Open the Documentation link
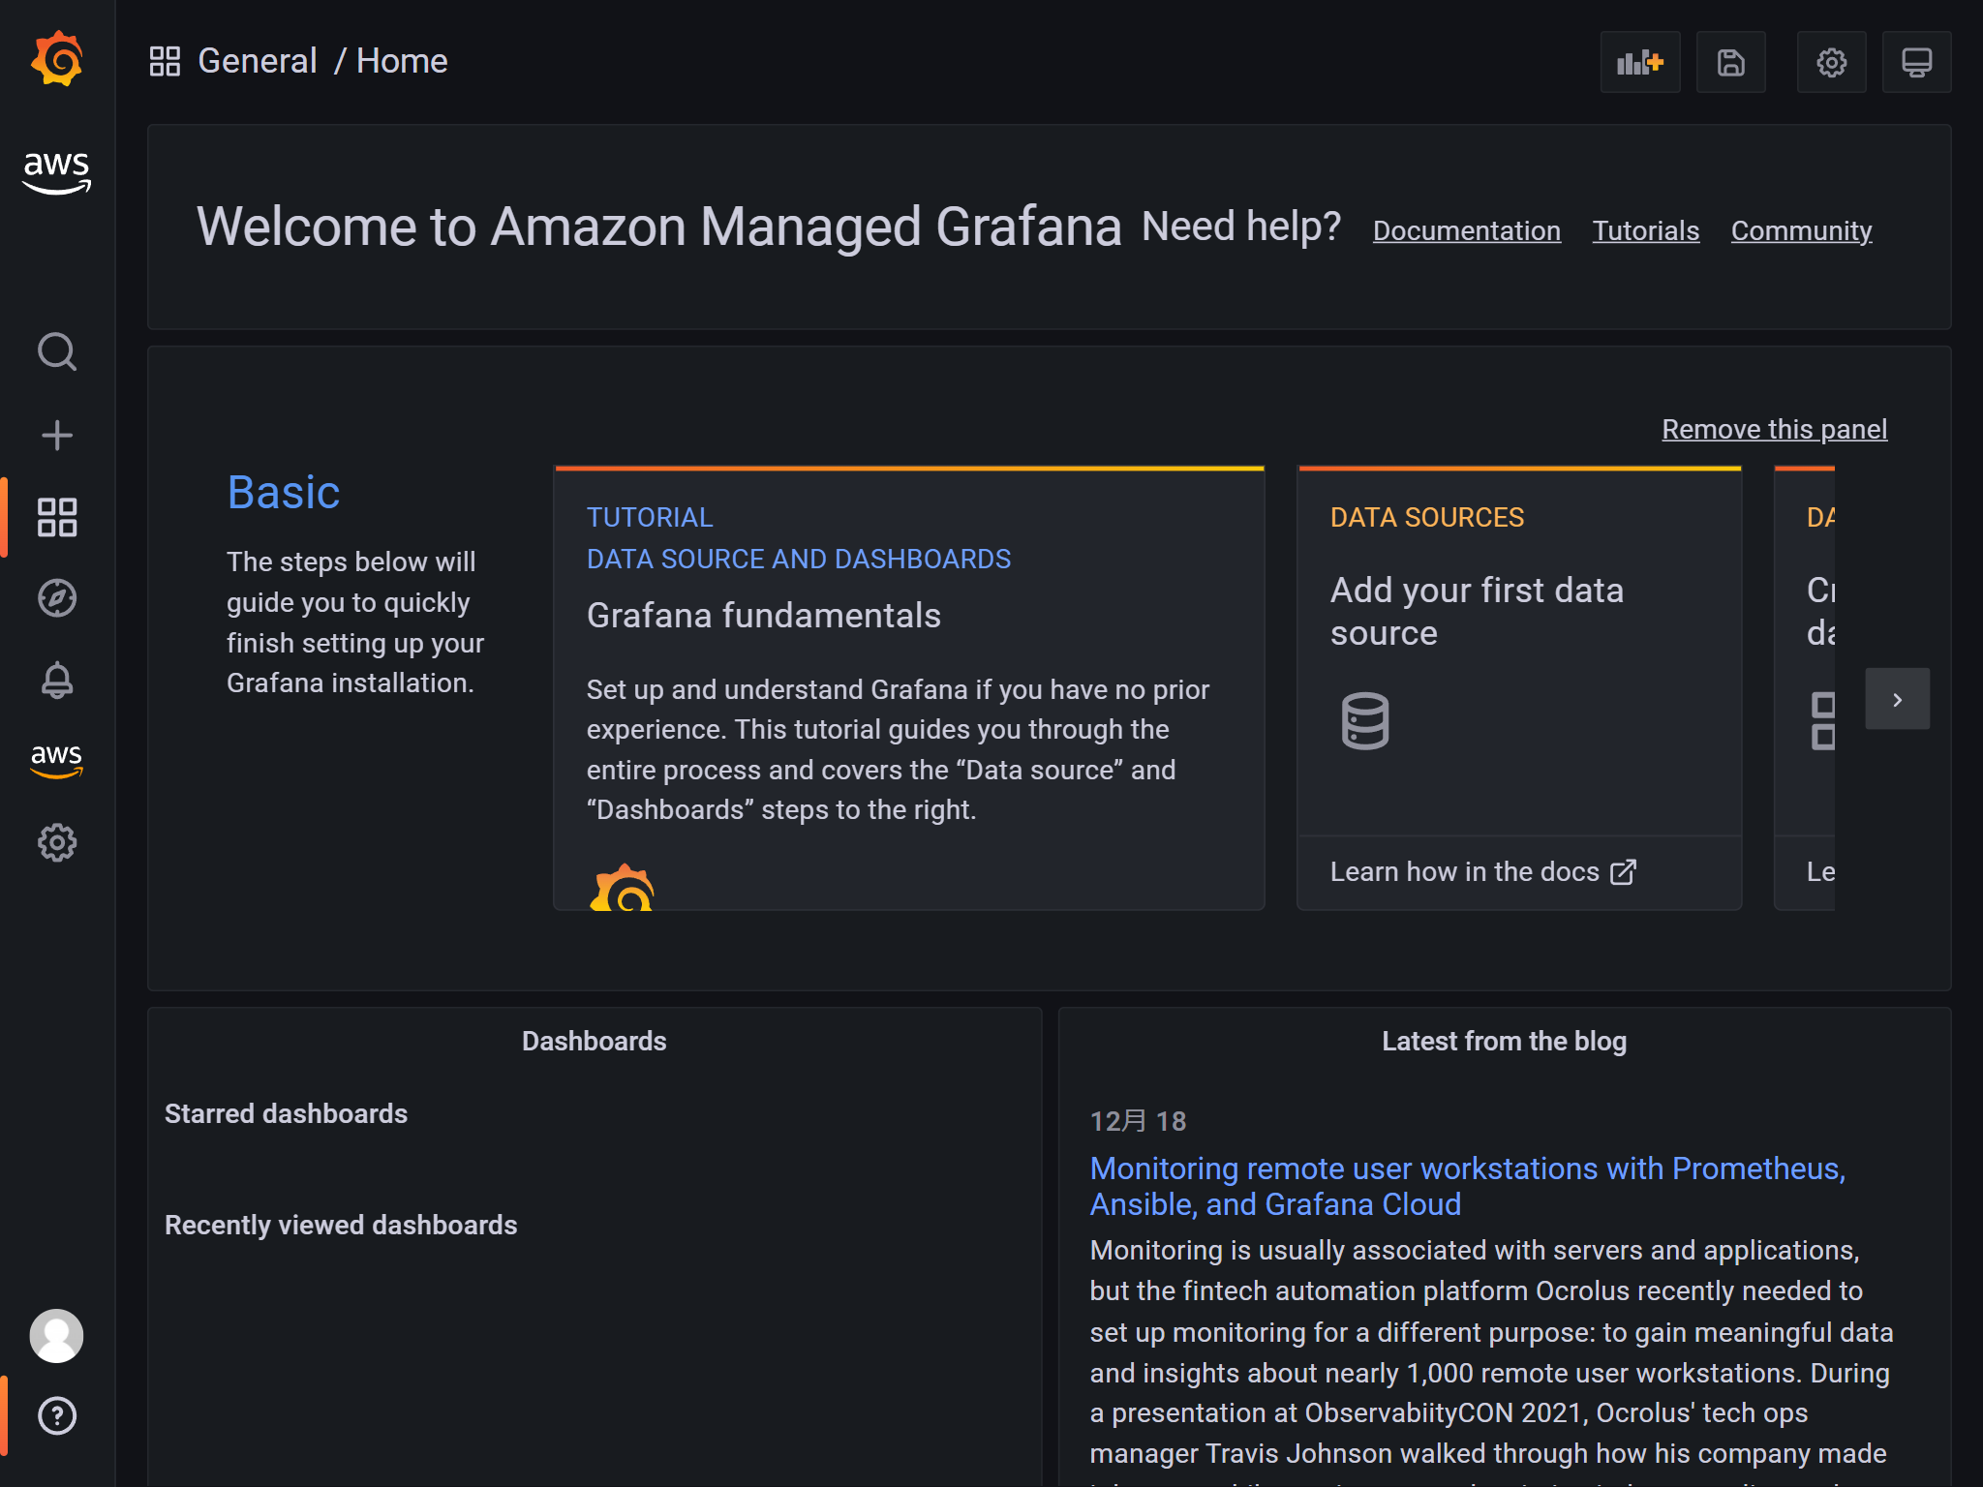The height and width of the screenshot is (1487, 1983). pyautogui.click(x=1467, y=230)
